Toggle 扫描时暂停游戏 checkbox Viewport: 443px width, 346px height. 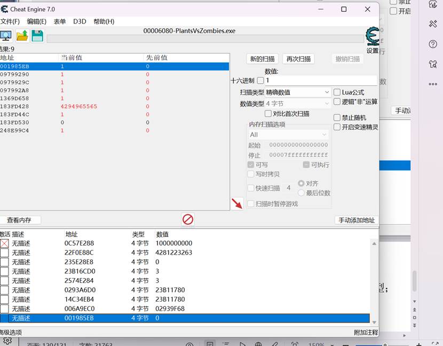pos(251,203)
